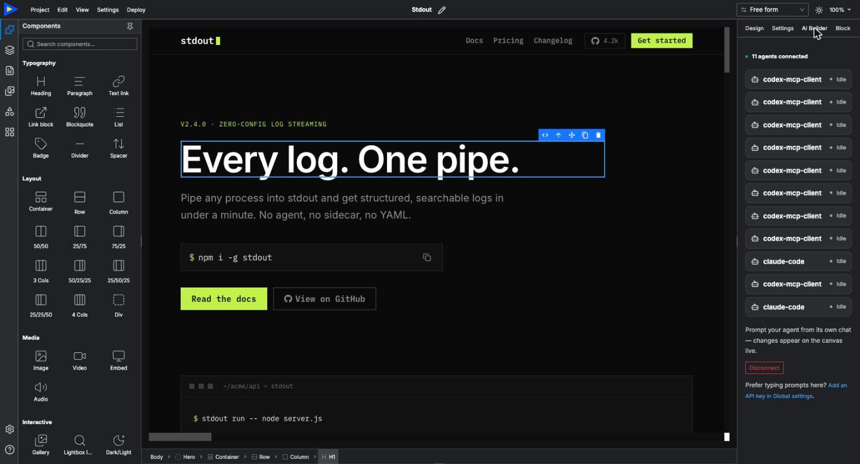Select the 3 Cols layout
Viewport: 860px width, 464px height.
[41, 271]
